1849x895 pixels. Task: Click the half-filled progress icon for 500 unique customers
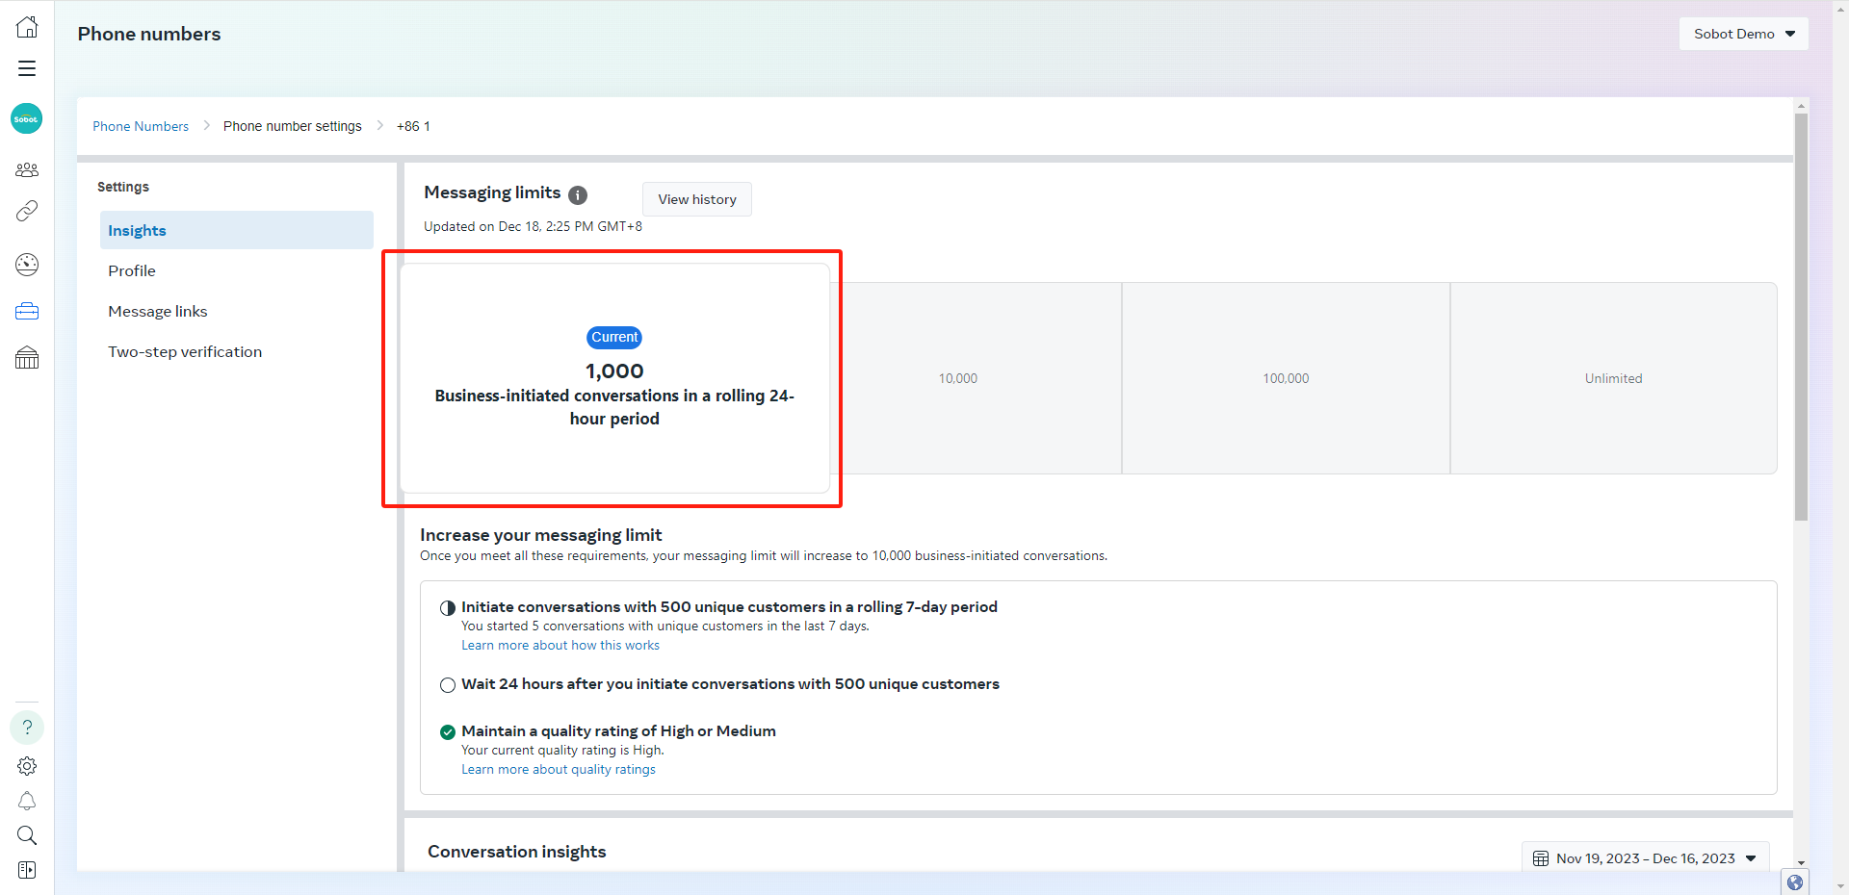[x=448, y=608]
